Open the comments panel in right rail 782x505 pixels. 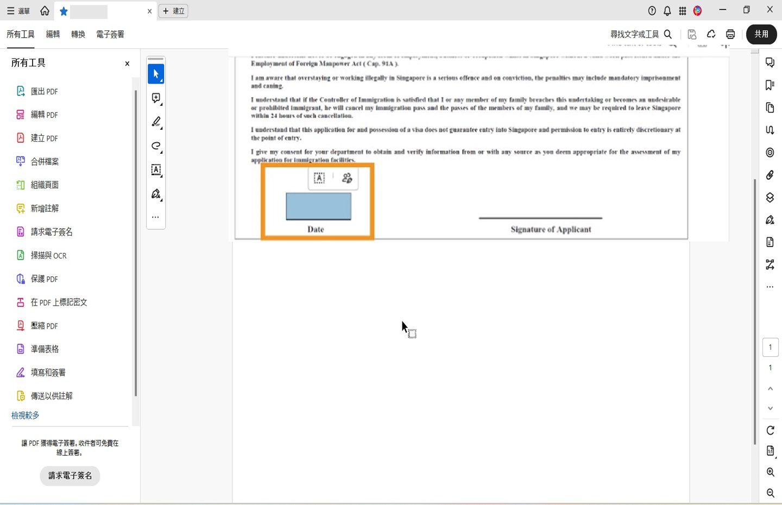click(770, 62)
